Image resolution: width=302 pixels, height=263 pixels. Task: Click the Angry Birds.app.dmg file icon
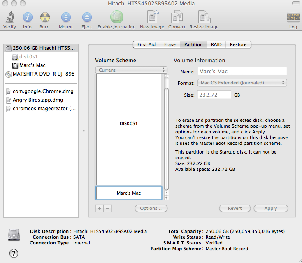(9, 100)
